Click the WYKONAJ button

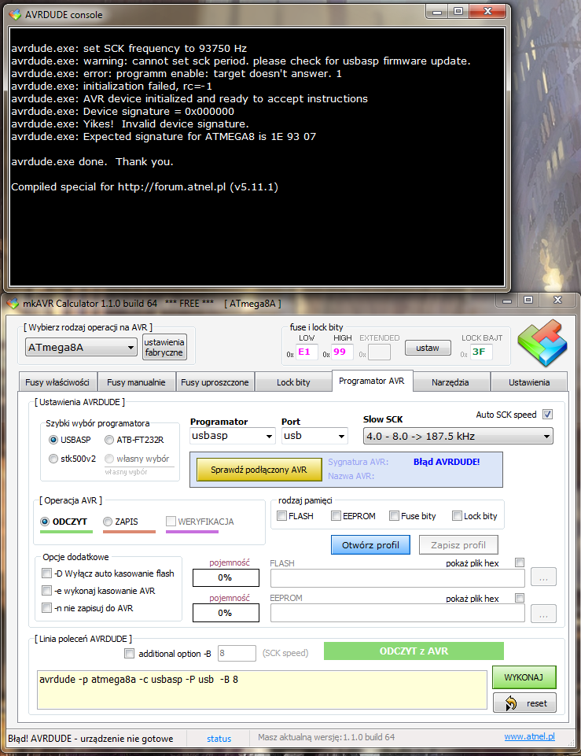(x=524, y=677)
